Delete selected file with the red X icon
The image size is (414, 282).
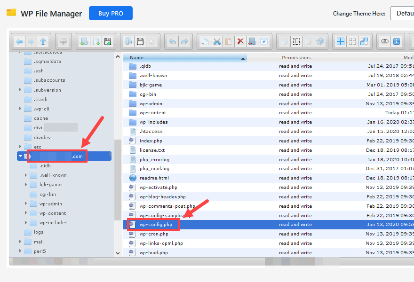(x=240, y=41)
